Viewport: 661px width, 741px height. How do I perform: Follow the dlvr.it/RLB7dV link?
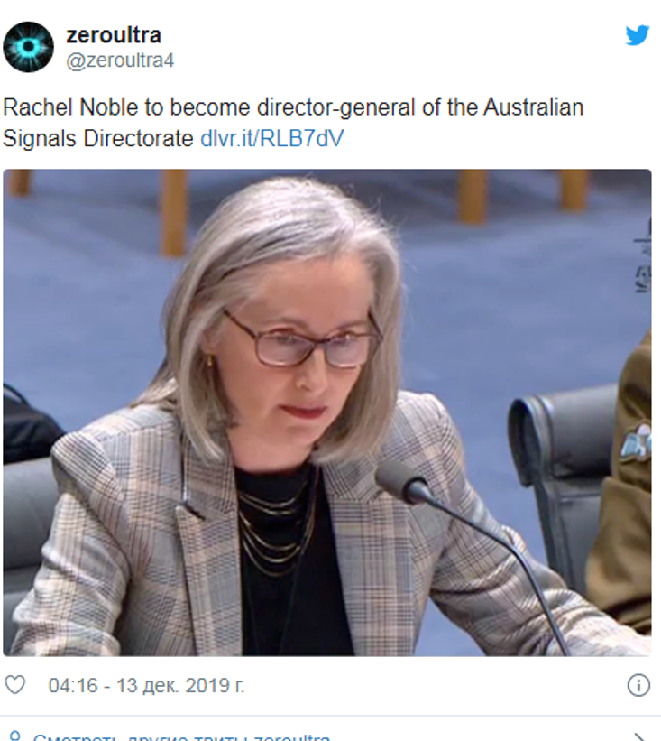click(x=272, y=138)
